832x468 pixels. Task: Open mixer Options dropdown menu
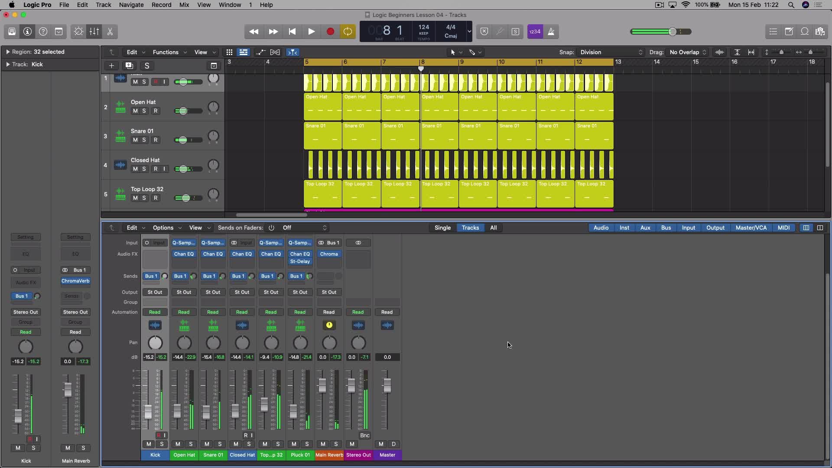(167, 228)
